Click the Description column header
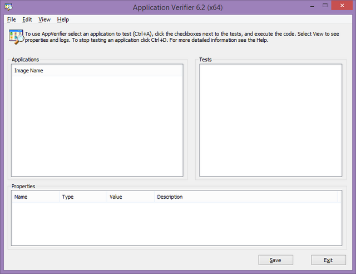Screen dimensions: 356x274 [x=246, y=197]
